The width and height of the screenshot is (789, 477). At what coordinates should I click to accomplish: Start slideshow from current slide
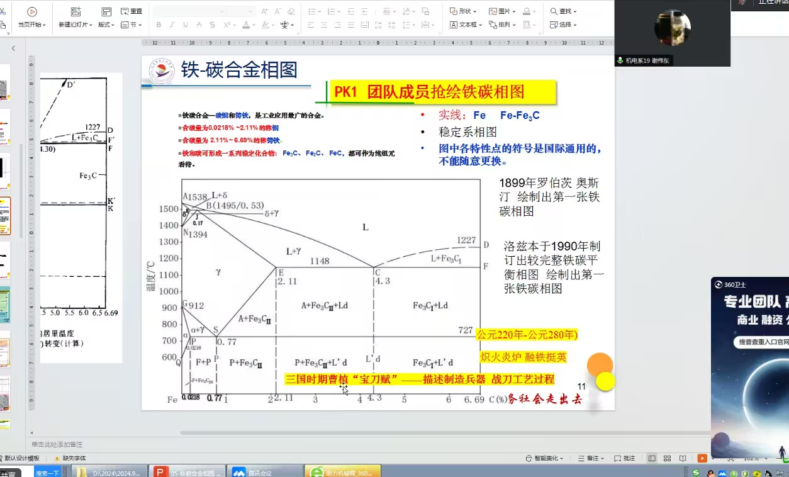click(31, 12)
